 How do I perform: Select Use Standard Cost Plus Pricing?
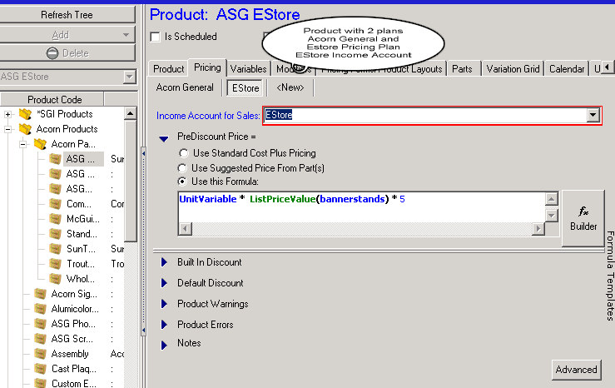click(x=183, y=153)
